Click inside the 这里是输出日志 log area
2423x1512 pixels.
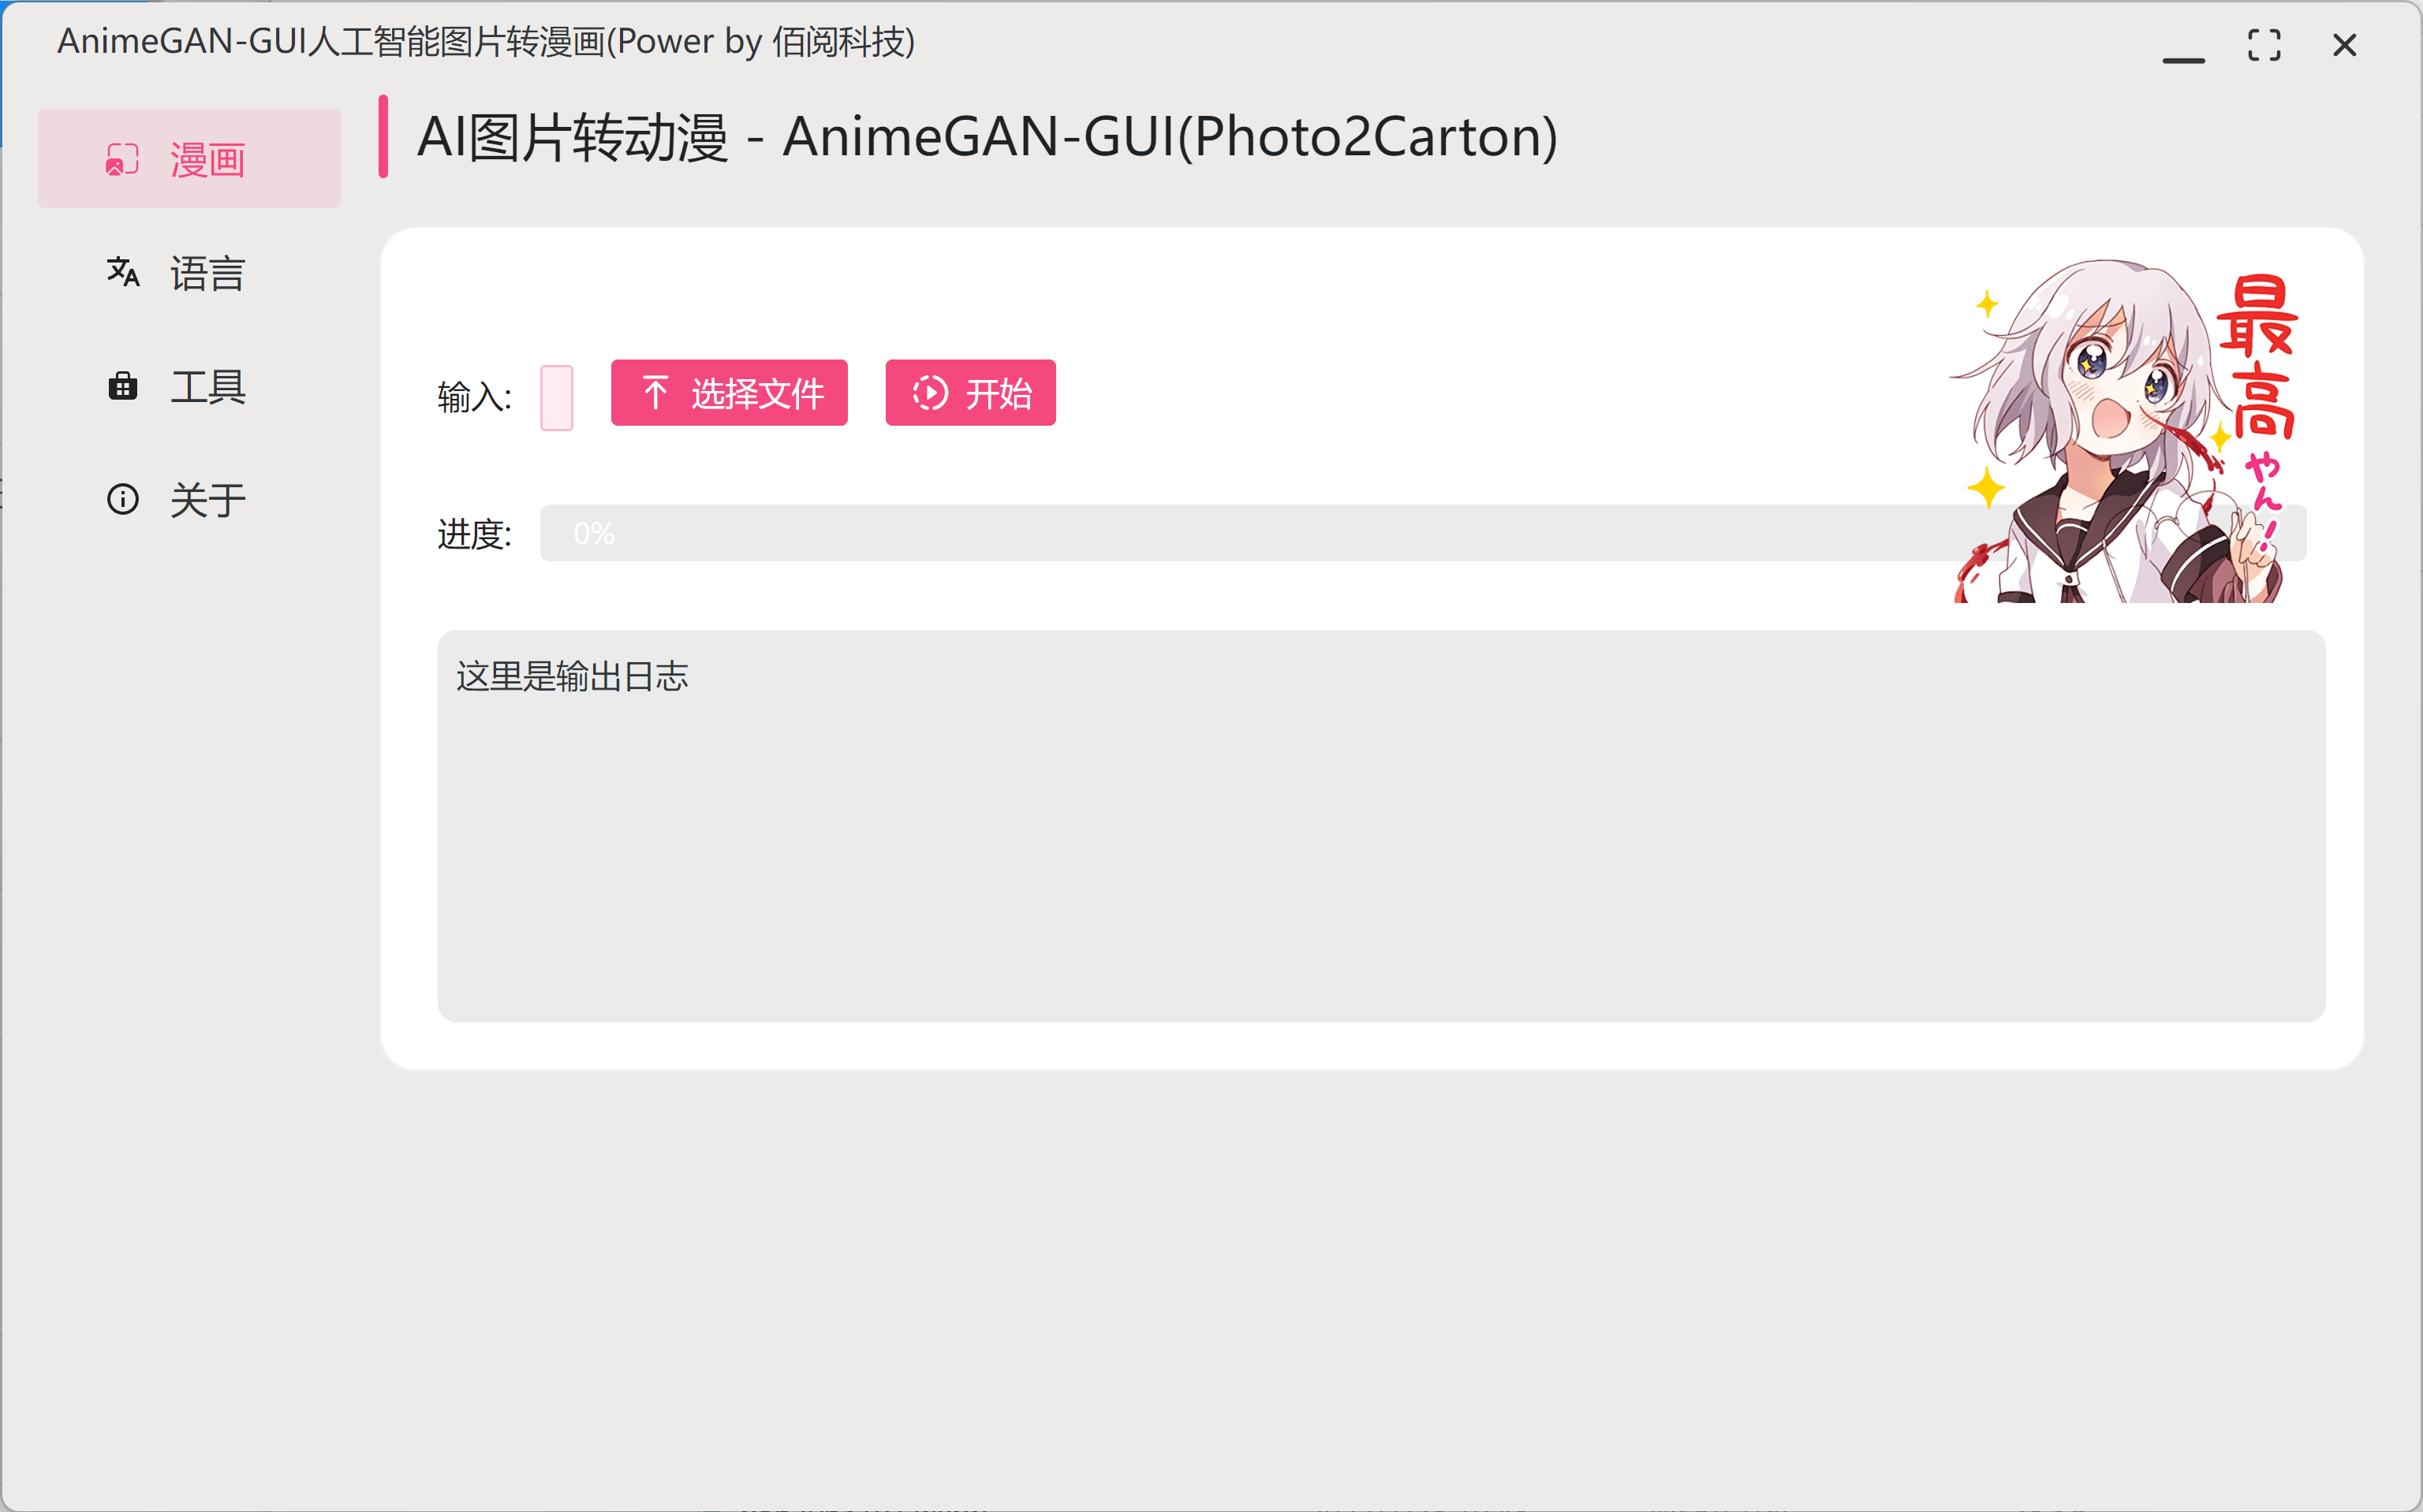1380,826
